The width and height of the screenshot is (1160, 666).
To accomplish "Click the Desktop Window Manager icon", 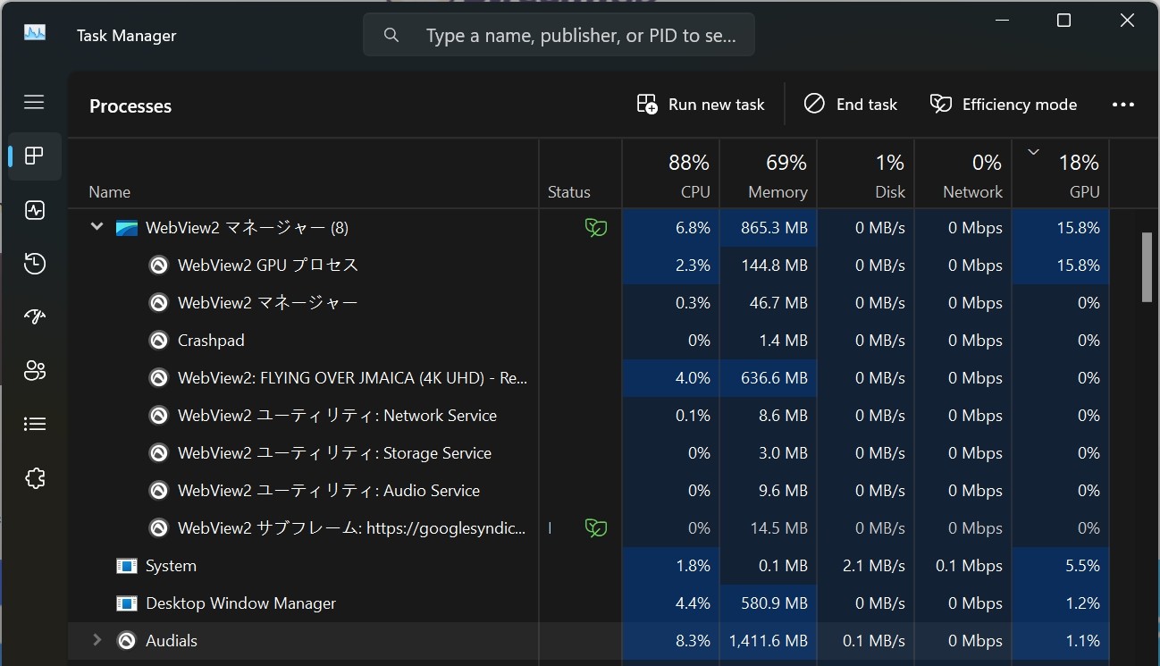I will [x=127, y=603].
